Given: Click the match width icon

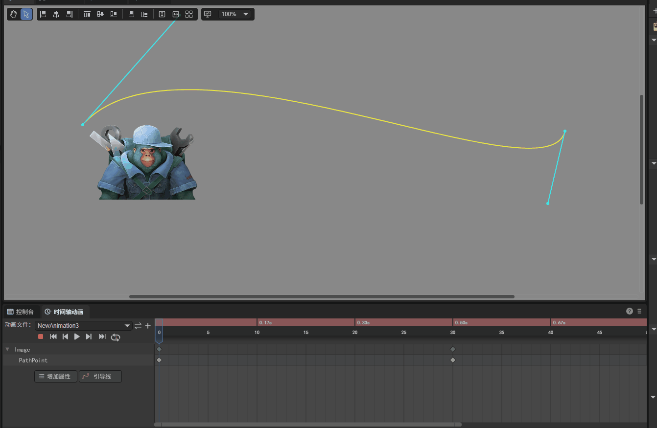Looking at the screenshot, I should 176,14.
